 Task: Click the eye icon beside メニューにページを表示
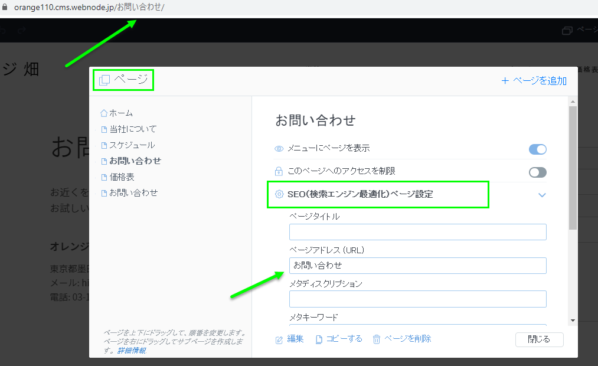pyautogui.click(x=279, y=149)
